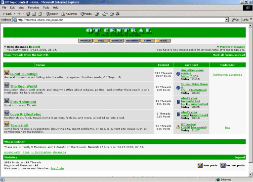Click the History toolbar icon
This screenshot has width=253, height=182.
pos(97,14)
